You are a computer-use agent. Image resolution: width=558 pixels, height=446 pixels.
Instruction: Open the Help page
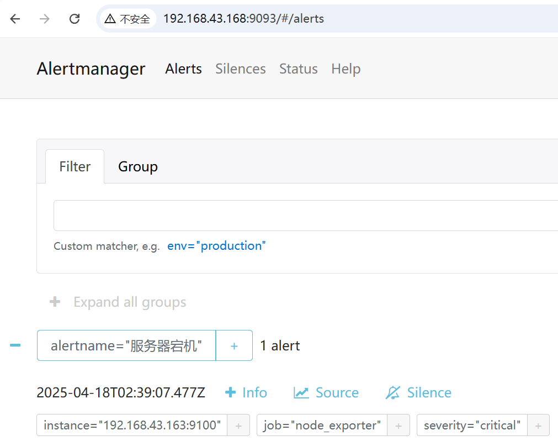click(x=346, y=69)
